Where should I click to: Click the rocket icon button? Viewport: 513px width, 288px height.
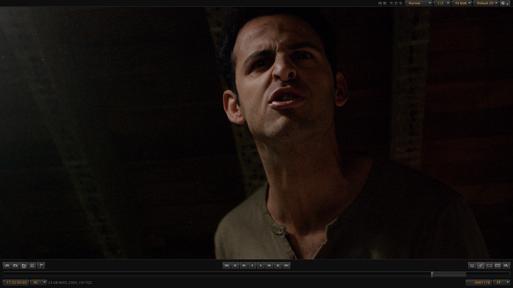click(481, 265)
